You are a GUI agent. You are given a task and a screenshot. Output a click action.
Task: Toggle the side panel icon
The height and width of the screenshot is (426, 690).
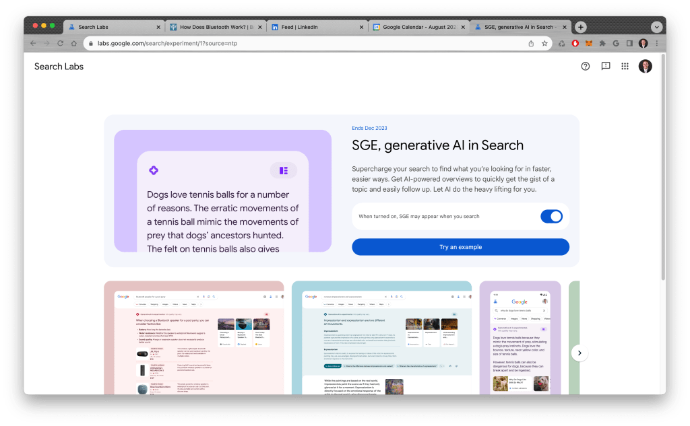click(x=629, y=43)
